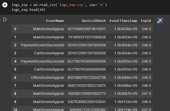Click the DeviceIDHash column header

(94, 21)
